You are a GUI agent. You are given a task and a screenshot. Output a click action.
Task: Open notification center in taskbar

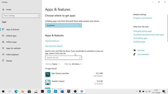[164, 91]
